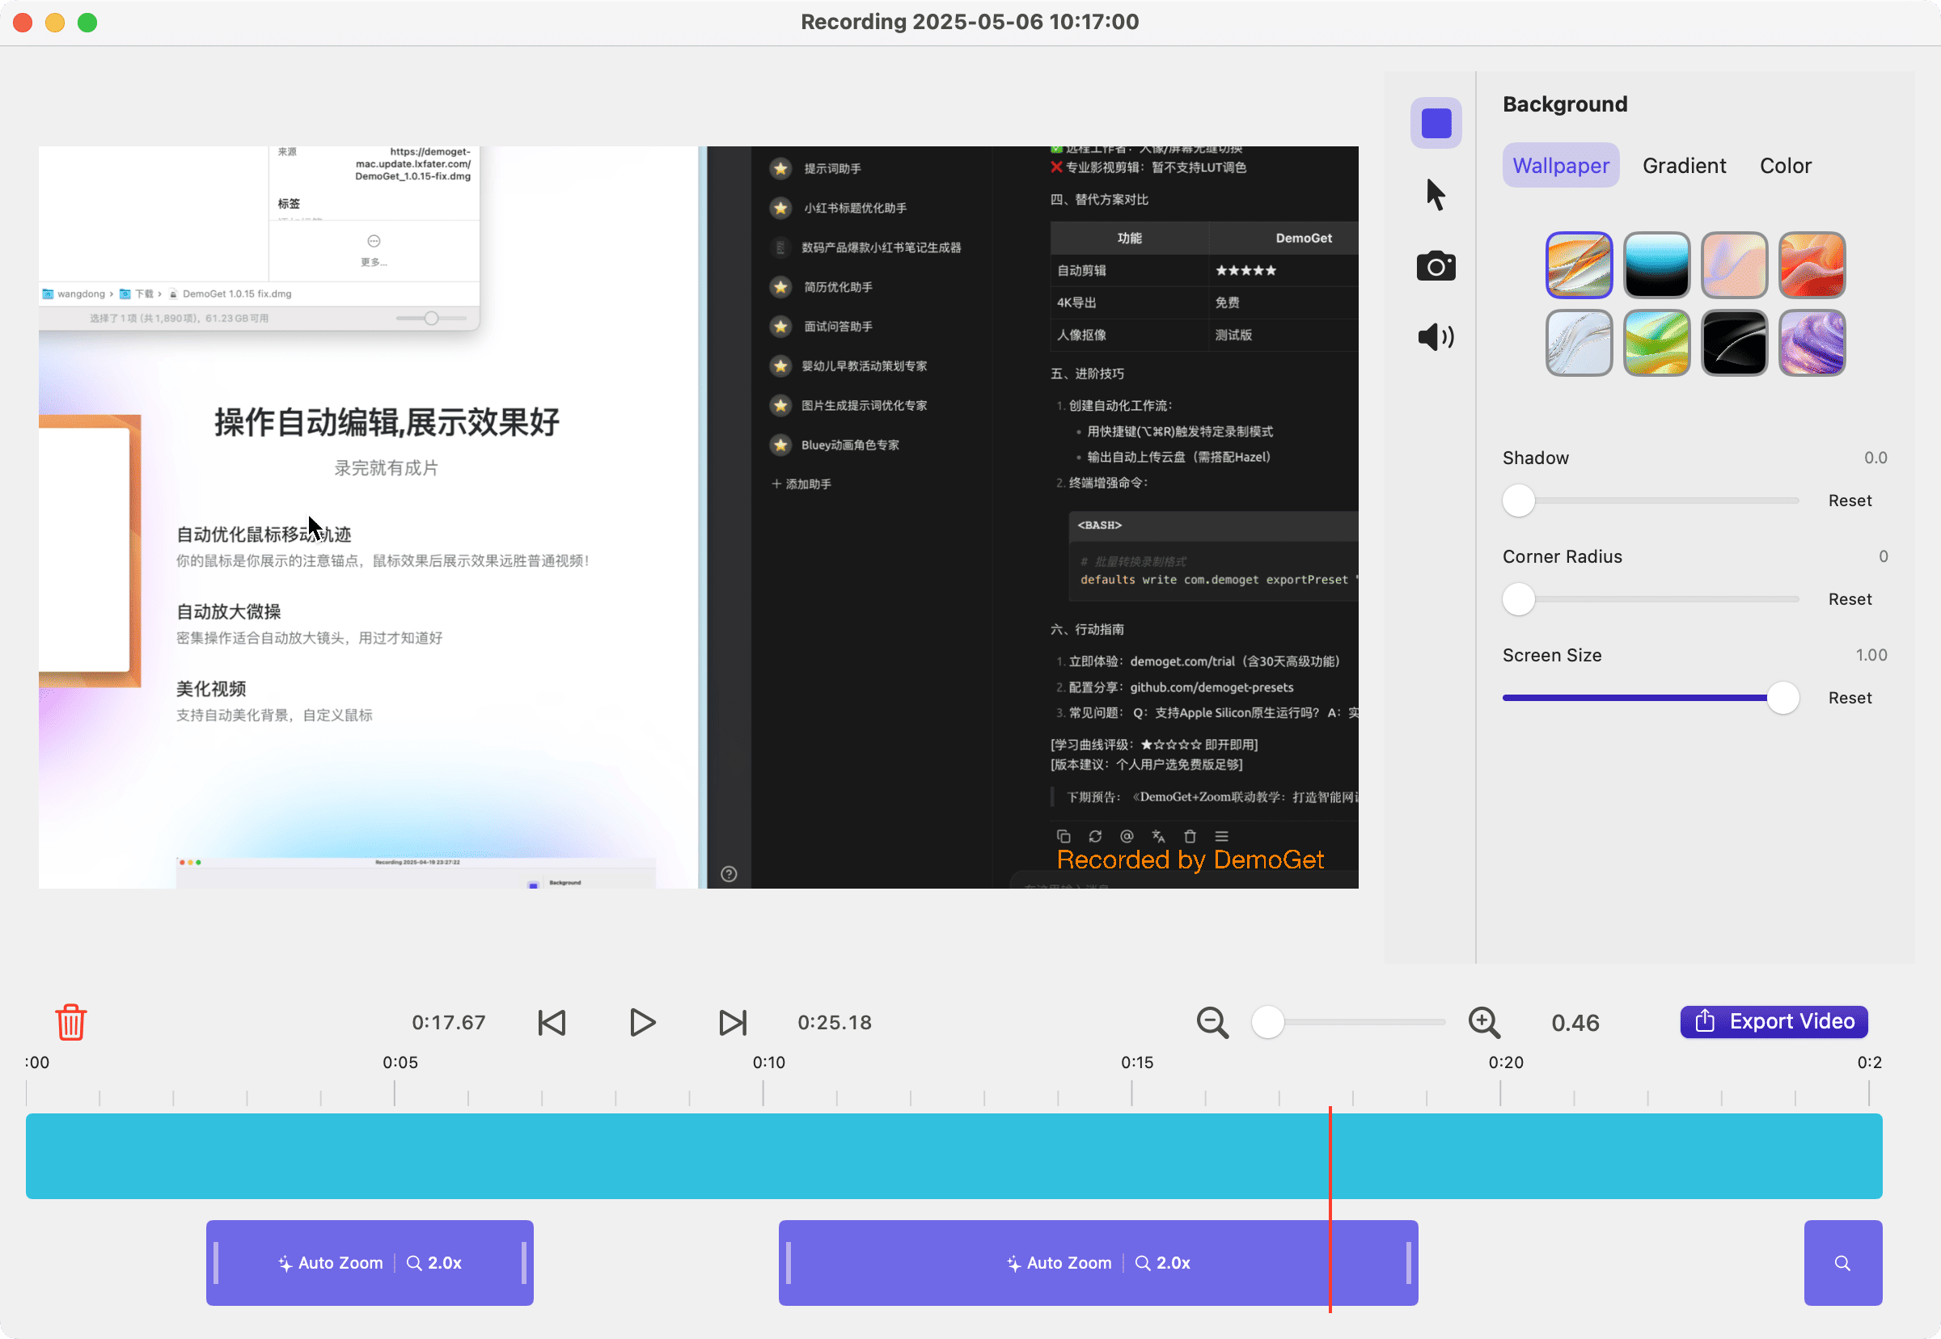The image size is (1941, 1339).
Task: Zoom in the timeline with the plus magnifier
Action: [1484, 1022]
